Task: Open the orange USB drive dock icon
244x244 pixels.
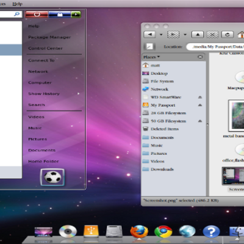Action: (x=91, y=231)
